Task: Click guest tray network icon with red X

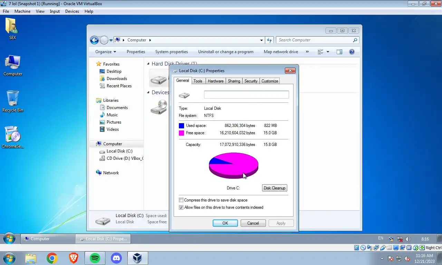Action: [400, 239]
